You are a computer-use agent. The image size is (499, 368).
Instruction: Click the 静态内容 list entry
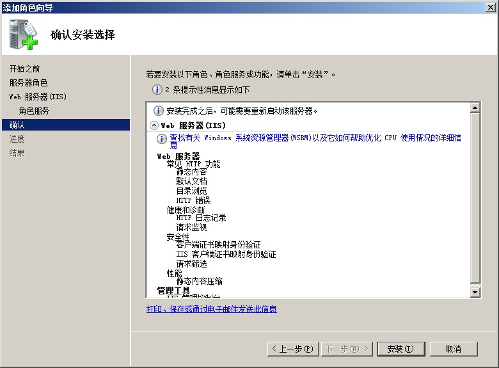pos(191,172)
